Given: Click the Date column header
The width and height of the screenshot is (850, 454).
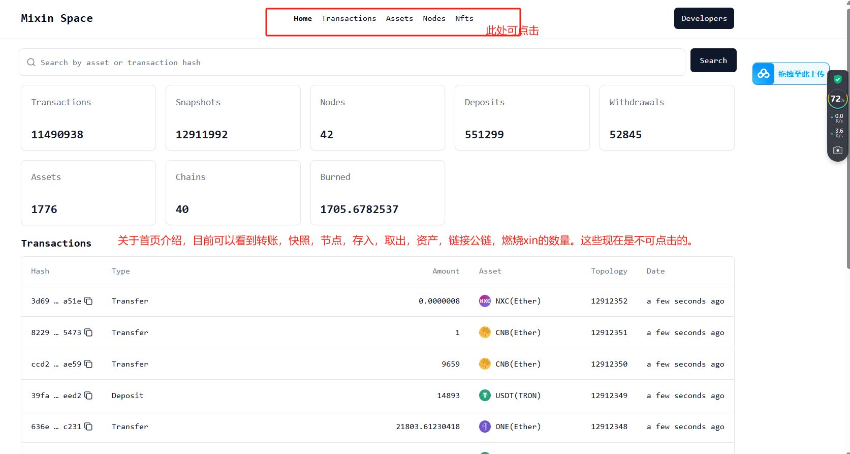Looking at the screenshot, I should [655, 271].
